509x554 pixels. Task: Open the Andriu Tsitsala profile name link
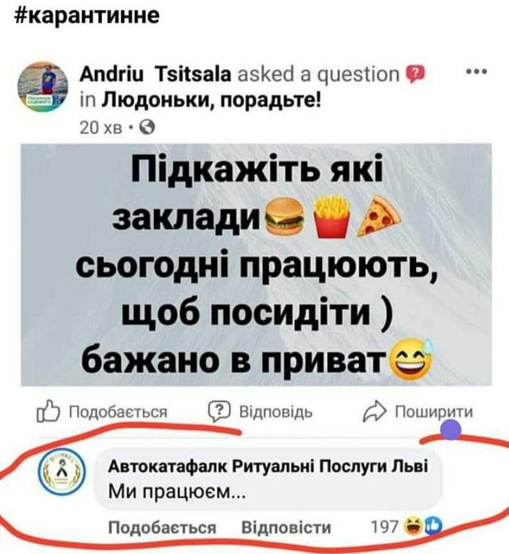pos(156,74)
